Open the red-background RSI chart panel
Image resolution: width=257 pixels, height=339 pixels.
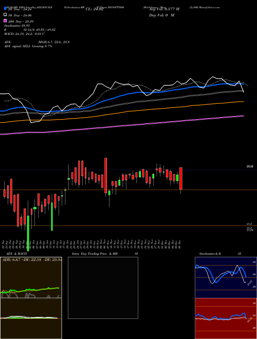click(x=226, y=318)
